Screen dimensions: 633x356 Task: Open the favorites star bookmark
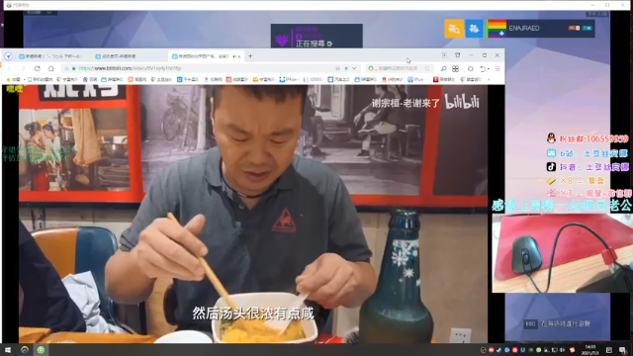click(13, 79)
